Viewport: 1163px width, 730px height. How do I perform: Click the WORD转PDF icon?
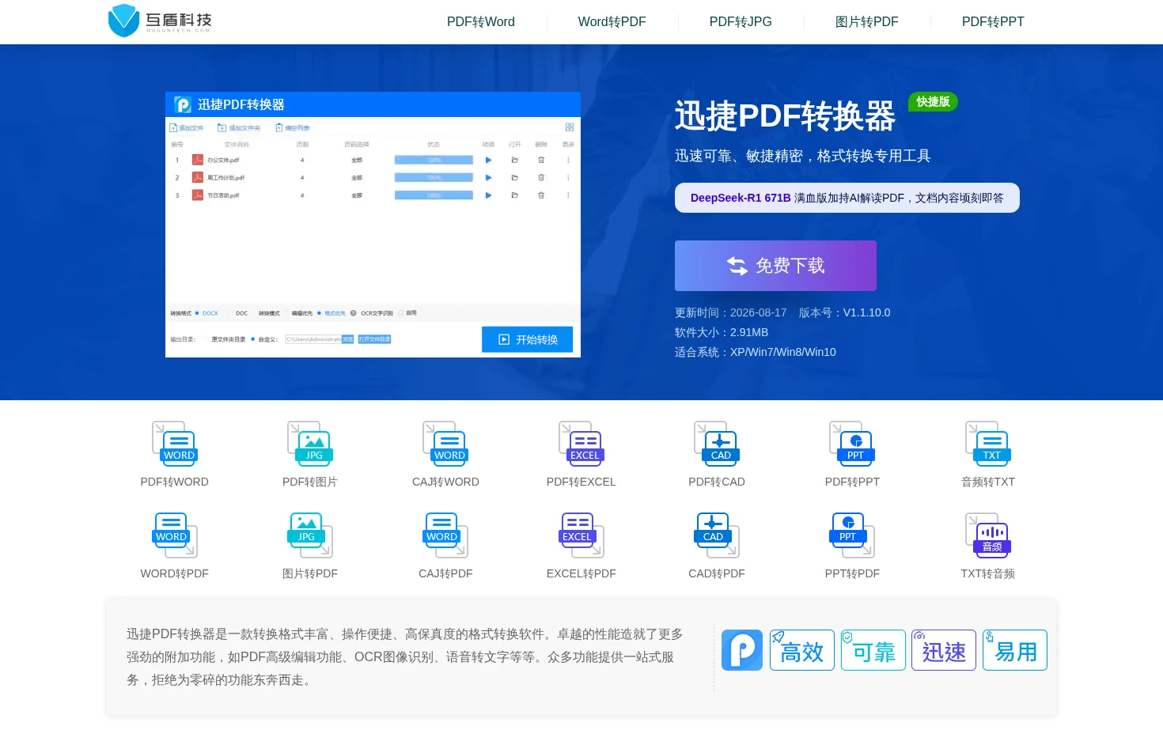(175, 535)
